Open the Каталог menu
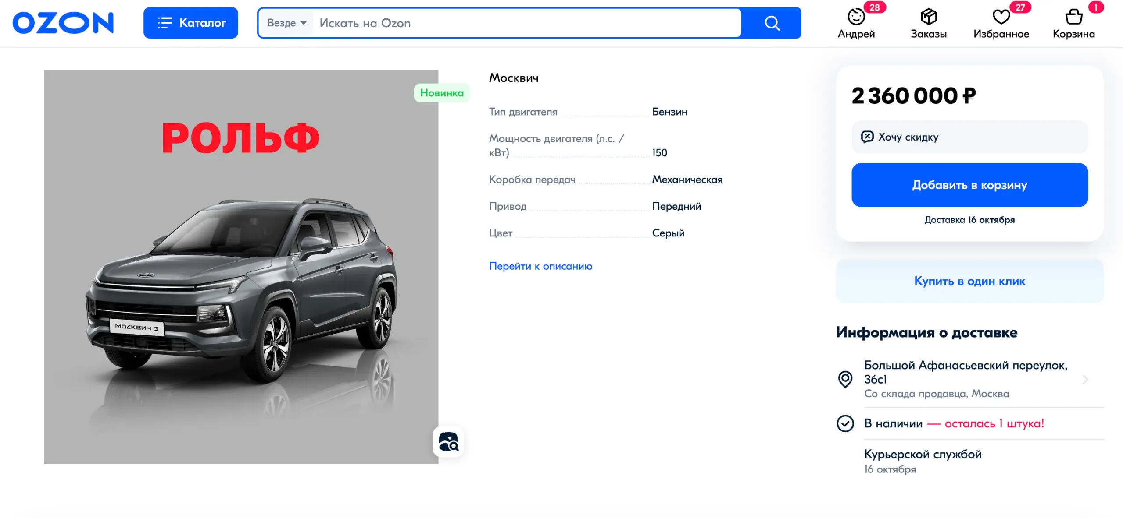1123x518 pixels. click(x=190, y=23)
